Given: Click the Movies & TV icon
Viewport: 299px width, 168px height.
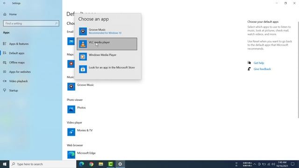Looking at the screenshot, I should coord(71,132).
